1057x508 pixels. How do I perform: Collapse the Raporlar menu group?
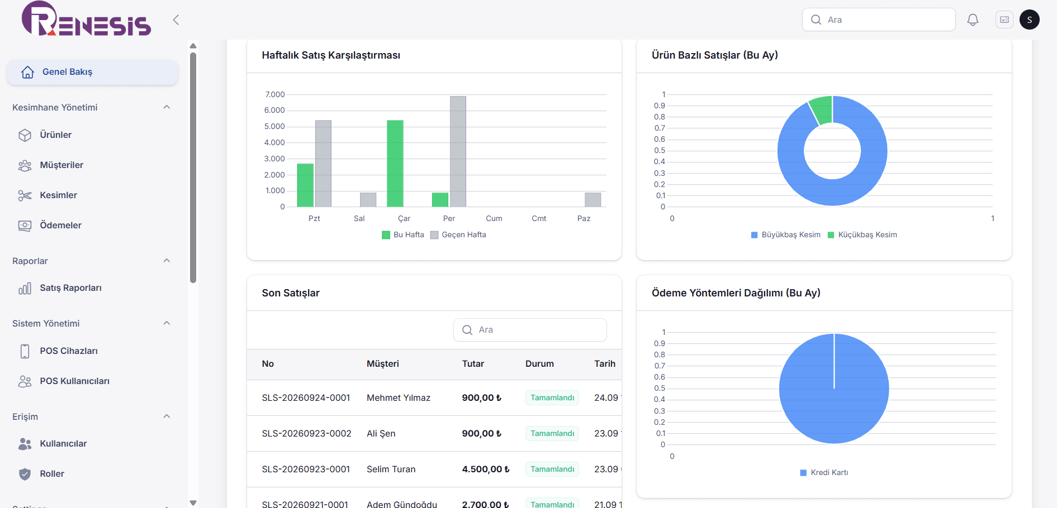pos(167,261)
